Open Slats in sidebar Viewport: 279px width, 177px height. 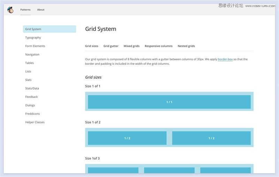[28, 80]
